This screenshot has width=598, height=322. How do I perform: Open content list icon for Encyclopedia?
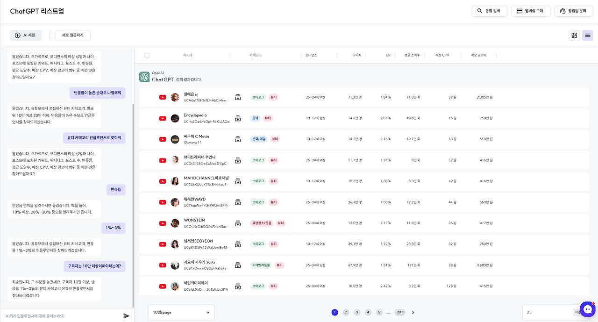click(238, 118)
